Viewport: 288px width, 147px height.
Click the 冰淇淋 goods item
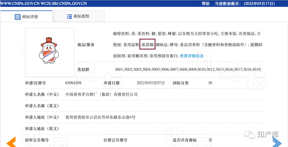(x=148, y=44)
